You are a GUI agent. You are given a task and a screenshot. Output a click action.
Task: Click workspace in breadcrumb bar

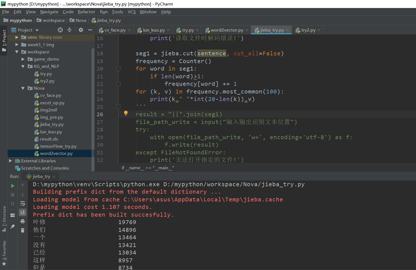click(x=51, y=20)
